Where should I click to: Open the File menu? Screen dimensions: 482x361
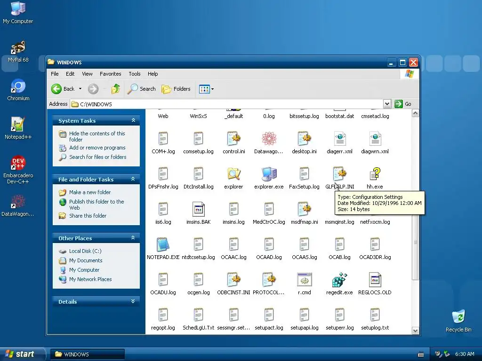click(55, 74)
